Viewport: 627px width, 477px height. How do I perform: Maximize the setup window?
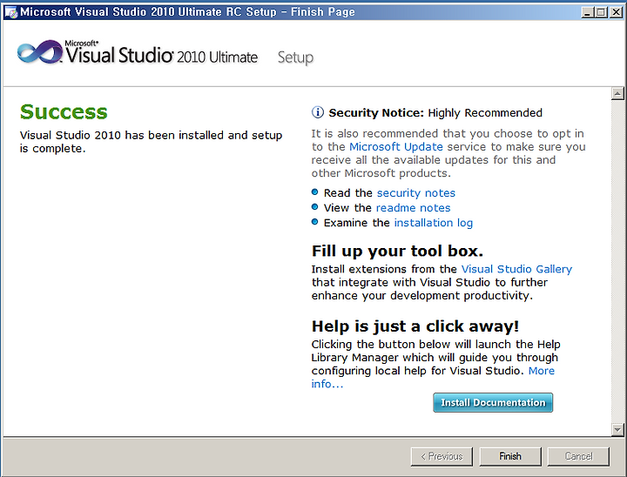pyautogui.click(x=601, y=12)
